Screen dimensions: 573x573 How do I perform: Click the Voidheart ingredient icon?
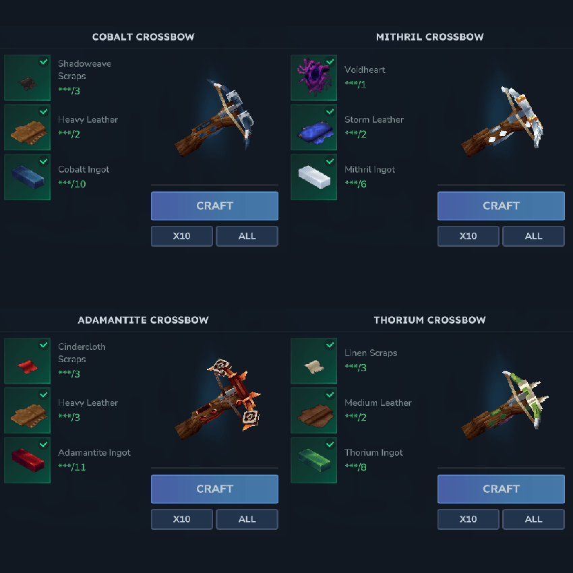pyautogui.click(x=313, y=78)
